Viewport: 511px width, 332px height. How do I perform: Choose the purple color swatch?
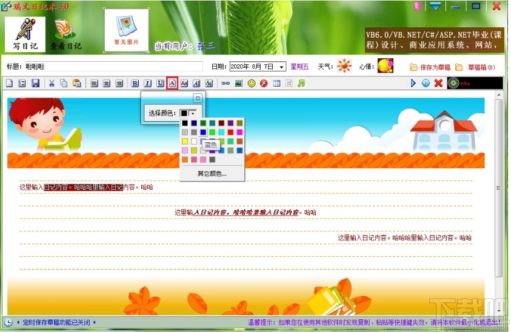point(230,123)
